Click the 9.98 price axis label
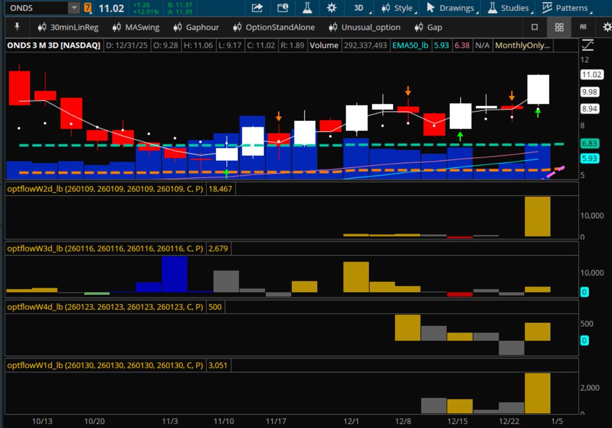 [x=591, y=92]
